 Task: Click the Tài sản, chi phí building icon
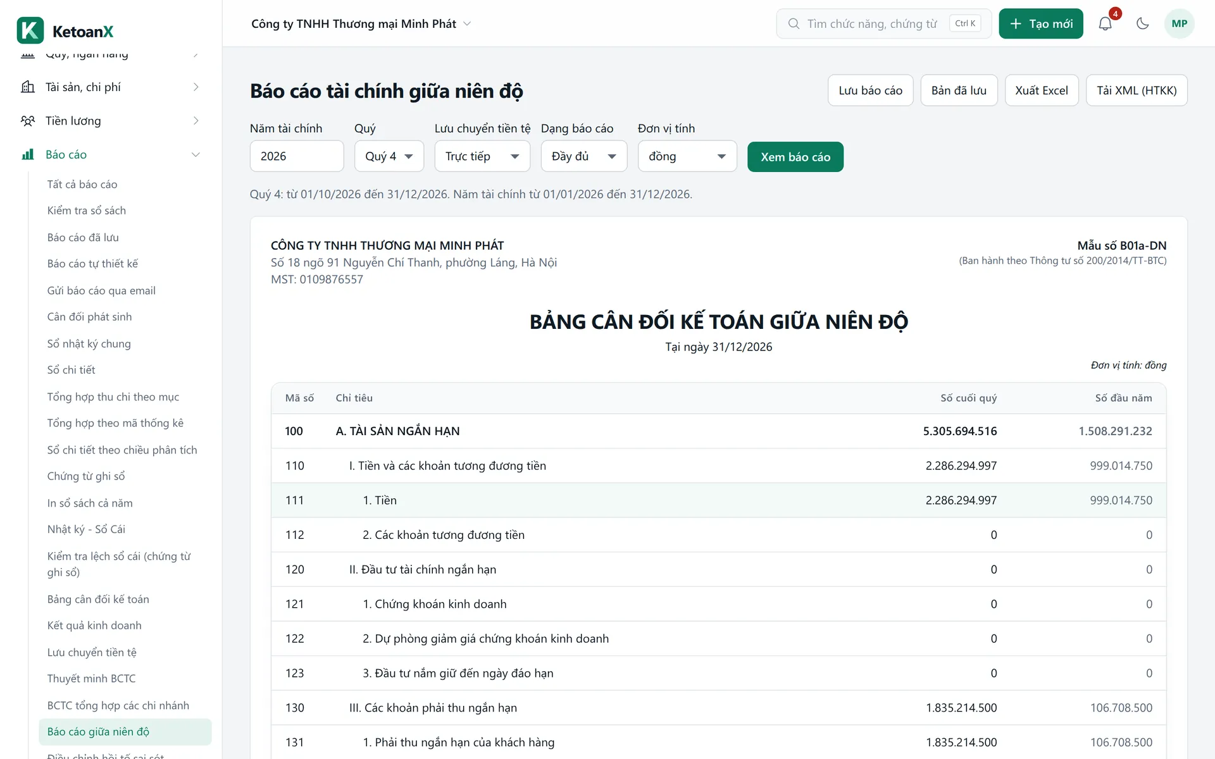click(x=28, y=87)
